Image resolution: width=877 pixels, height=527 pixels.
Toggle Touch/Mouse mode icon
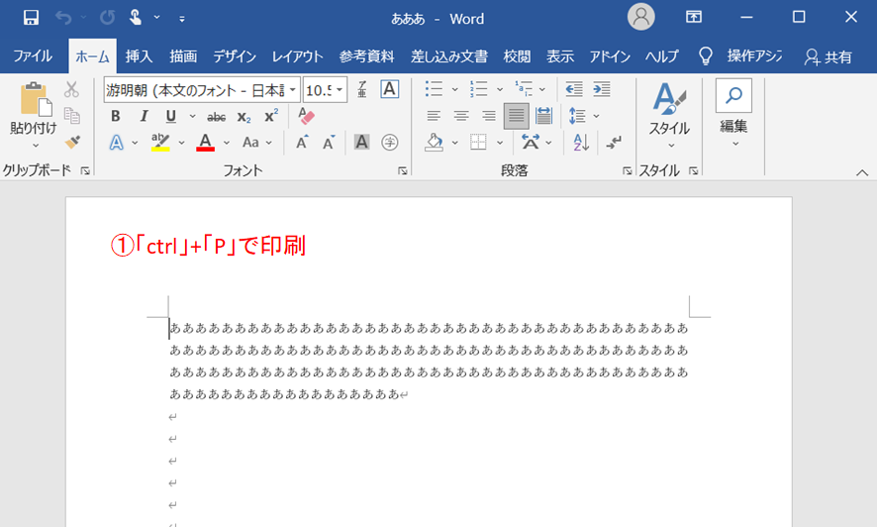(x=136, y=18)
